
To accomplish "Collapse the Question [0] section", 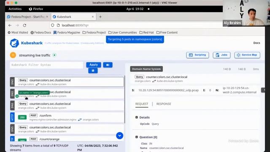I will [137, 137].
